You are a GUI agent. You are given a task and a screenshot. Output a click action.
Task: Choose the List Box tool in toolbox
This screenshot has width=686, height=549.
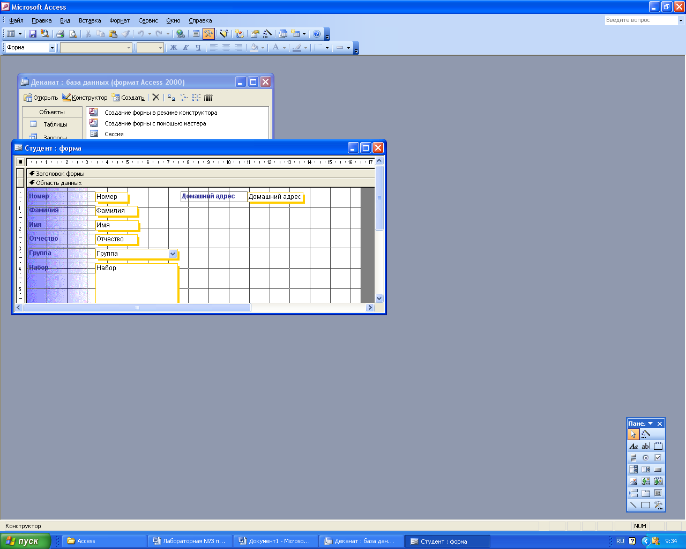(x=646, y=470)
